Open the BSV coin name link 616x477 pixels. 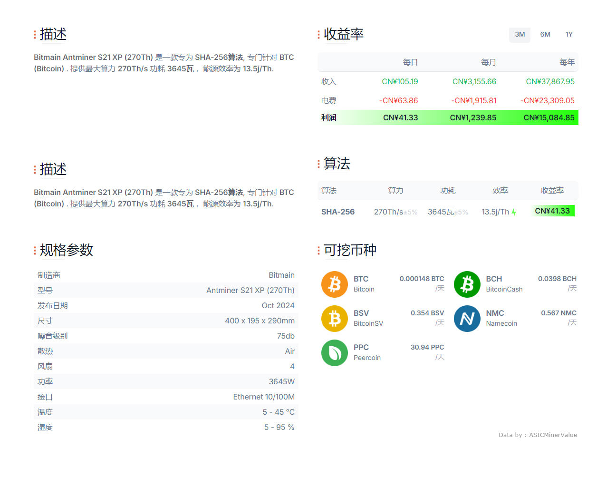coord(361,313)
